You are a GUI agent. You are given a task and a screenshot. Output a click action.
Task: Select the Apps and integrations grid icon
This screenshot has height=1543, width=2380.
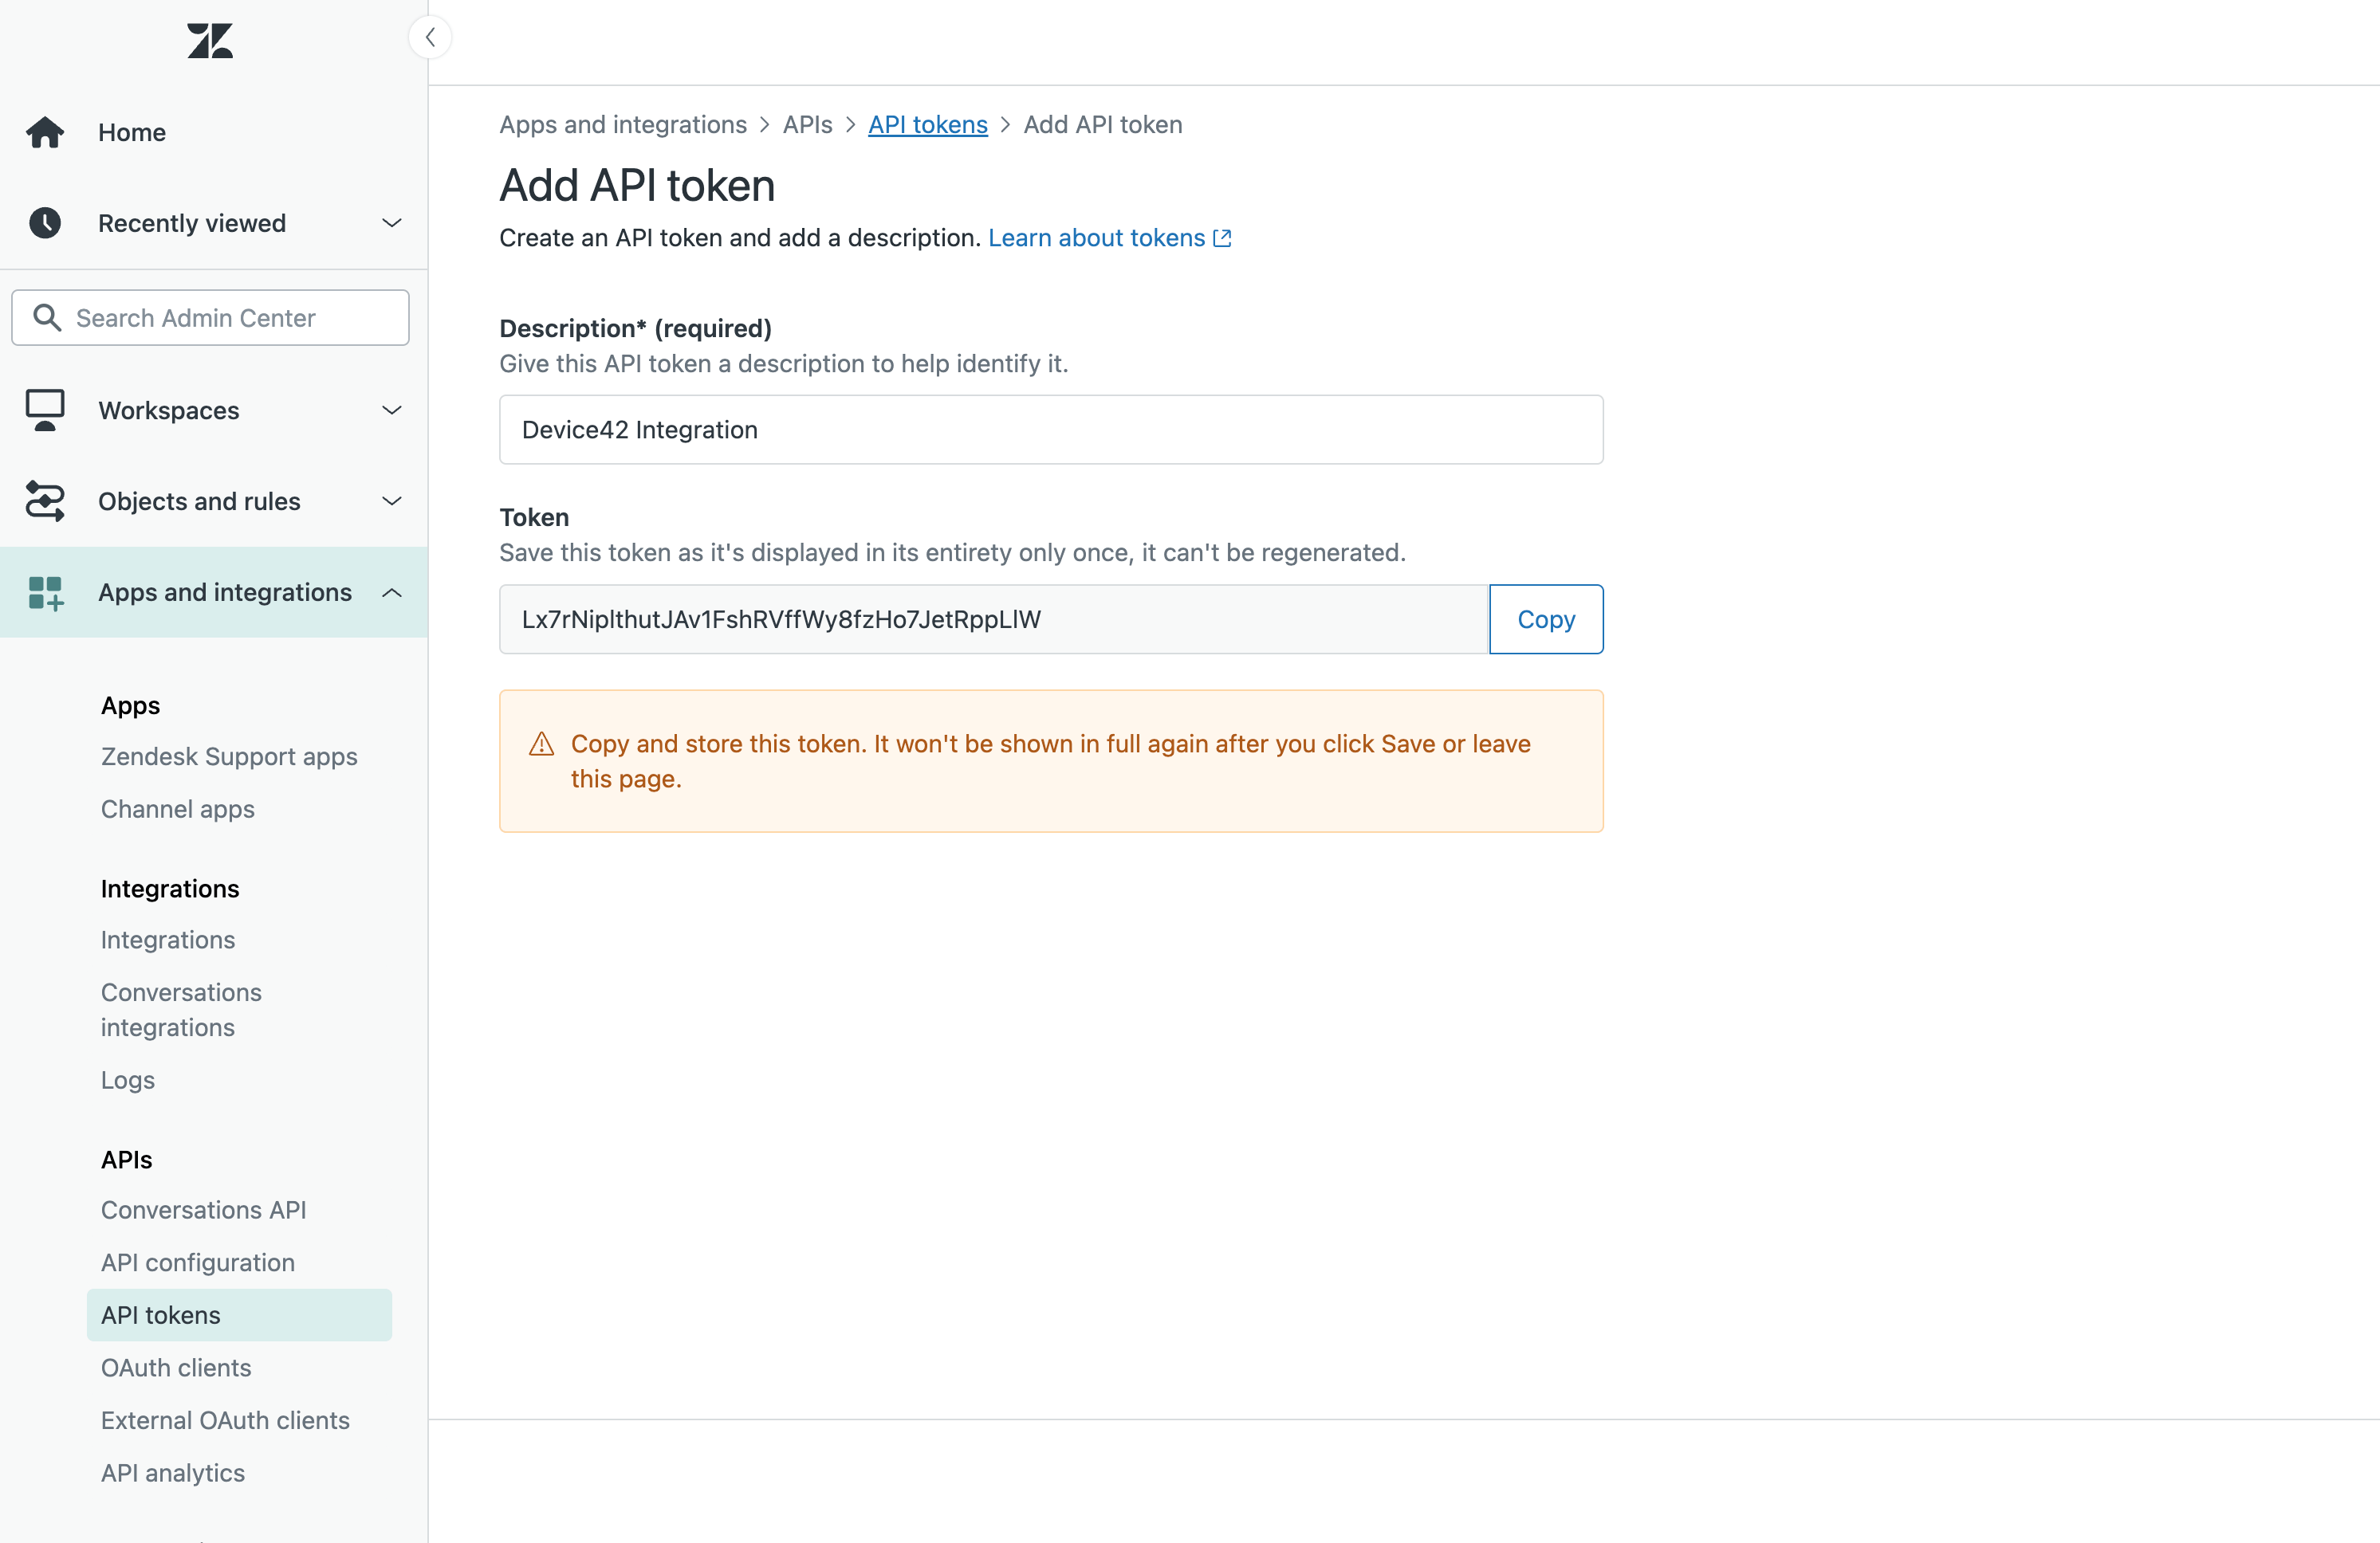pyautogui.click(x=45, y=591)
